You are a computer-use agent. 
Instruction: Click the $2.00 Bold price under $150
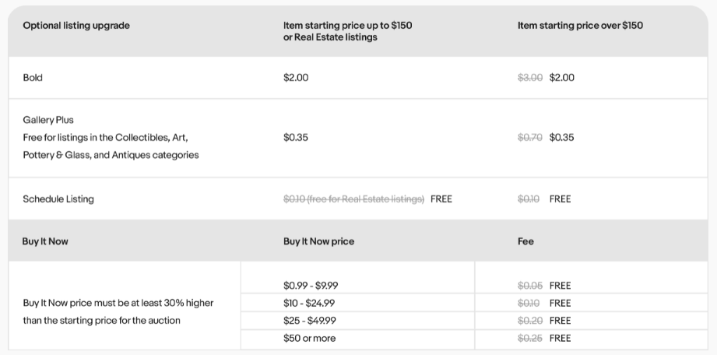[296, 78]
